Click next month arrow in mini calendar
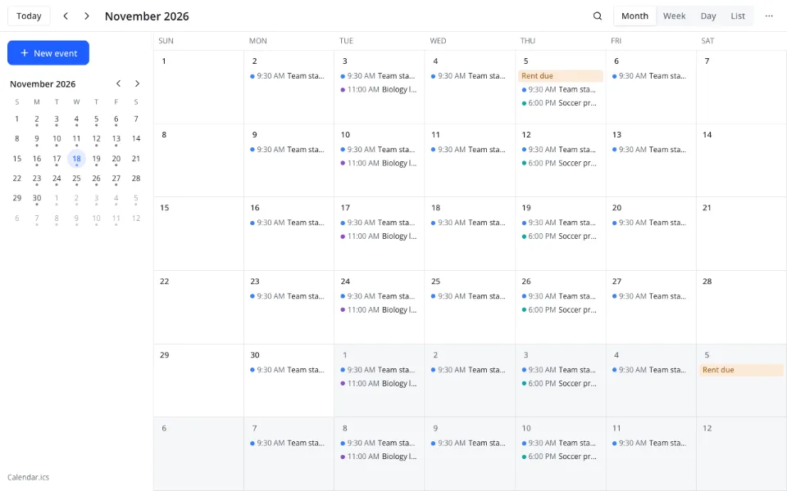The width and height of the screenshot is (787, 491). point(137,83)
